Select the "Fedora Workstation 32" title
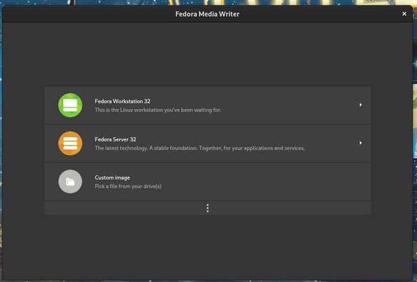The image size is (417, 282). pyautogui.click(x=122, y=101)
